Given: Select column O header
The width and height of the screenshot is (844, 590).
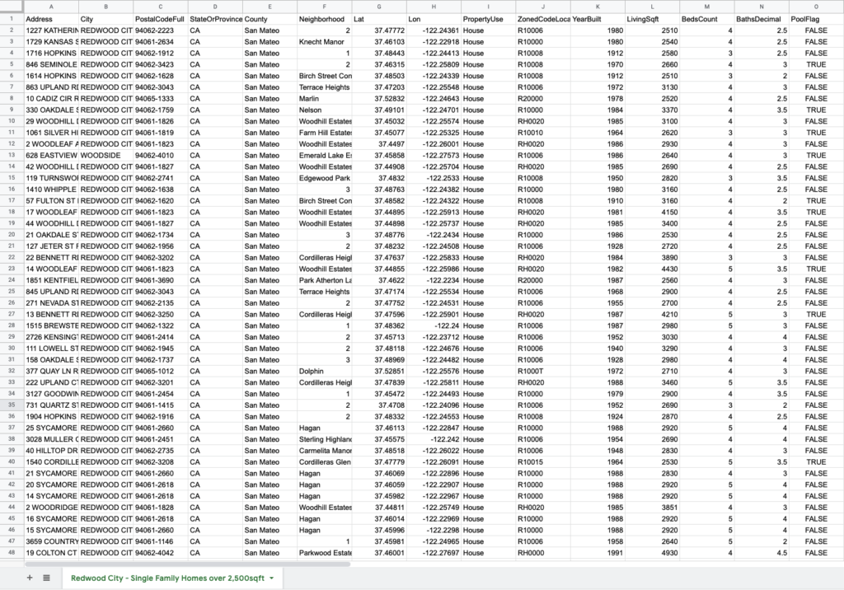Looking at the screenshot, I should (x=816, y=7).
